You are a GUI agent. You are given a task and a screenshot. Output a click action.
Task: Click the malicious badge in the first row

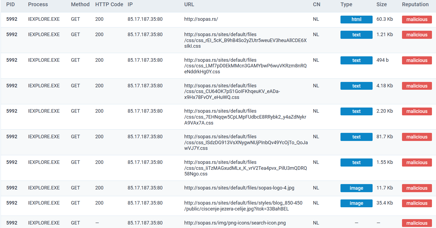[417, 19]
